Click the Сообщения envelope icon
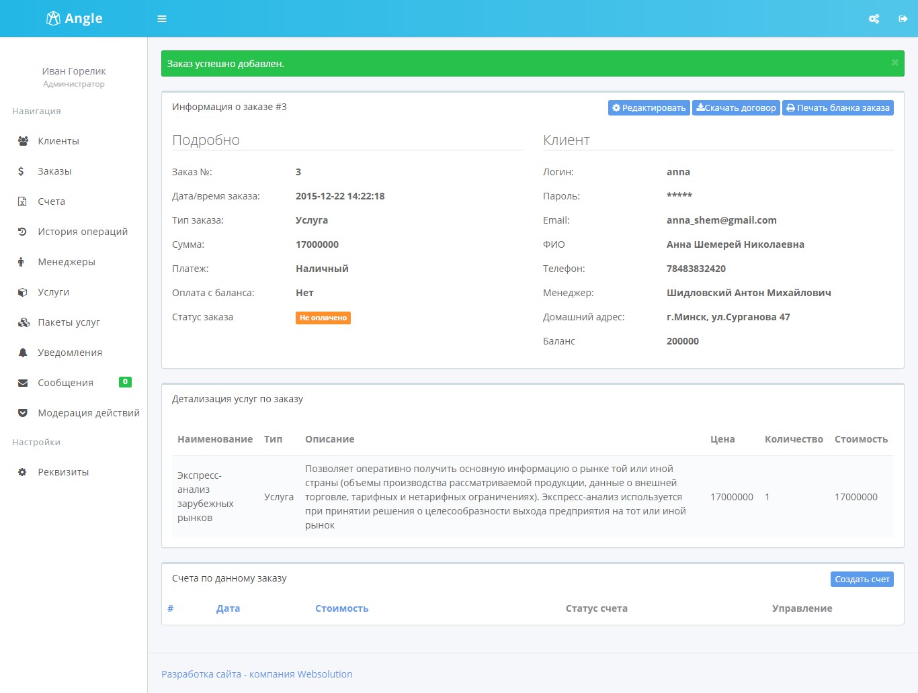 (x=23, y=383)
